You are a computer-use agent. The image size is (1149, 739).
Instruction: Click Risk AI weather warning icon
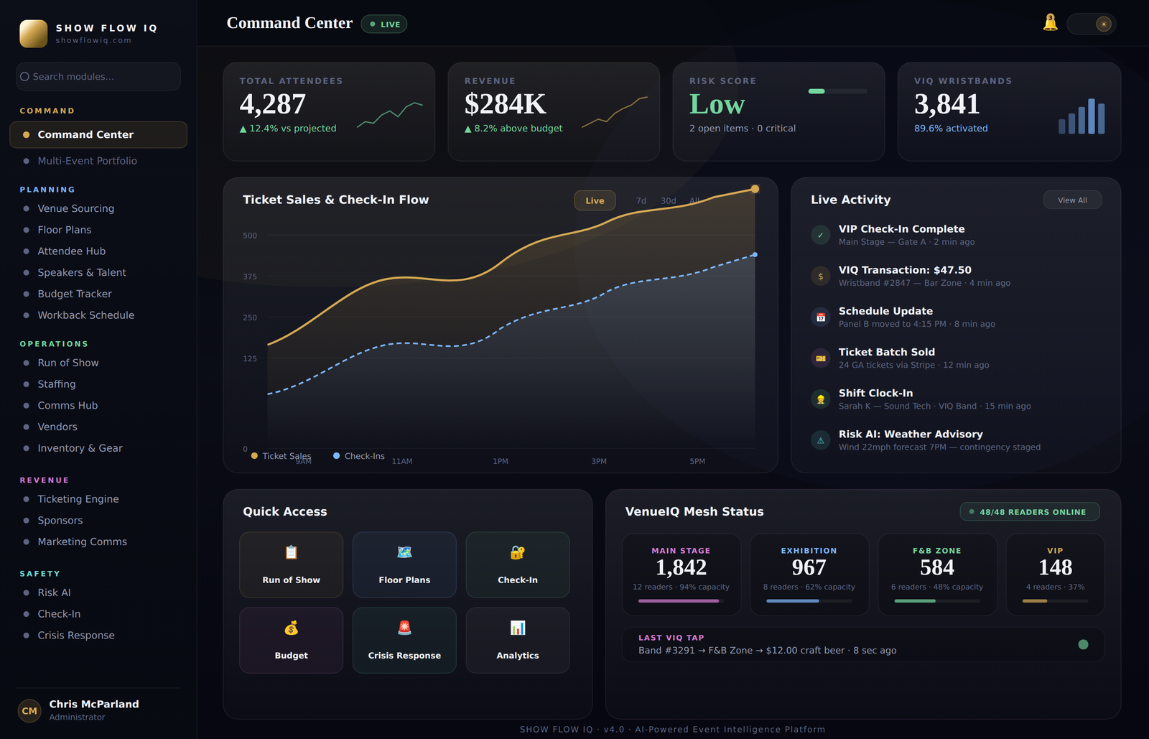821,440
